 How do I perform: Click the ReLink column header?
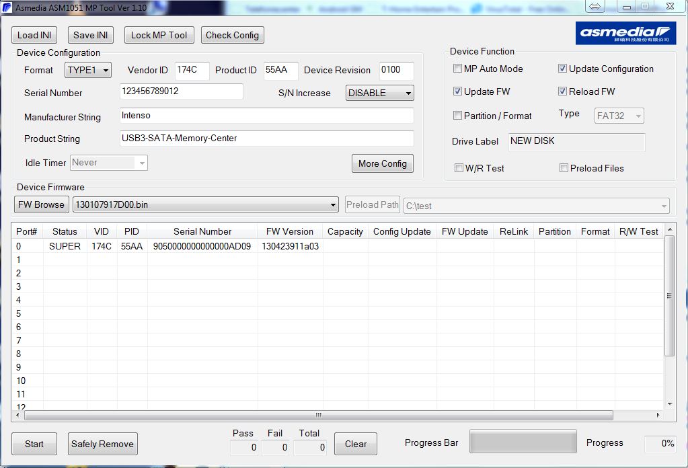click(x=514, y=231)
